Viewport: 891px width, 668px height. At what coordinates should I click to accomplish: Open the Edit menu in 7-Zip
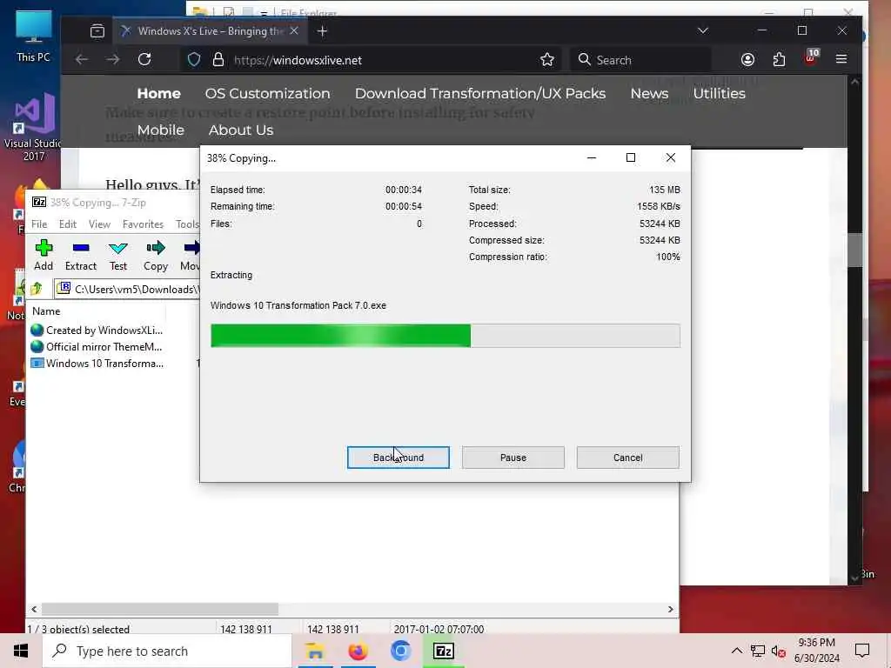tap(68, 224)
